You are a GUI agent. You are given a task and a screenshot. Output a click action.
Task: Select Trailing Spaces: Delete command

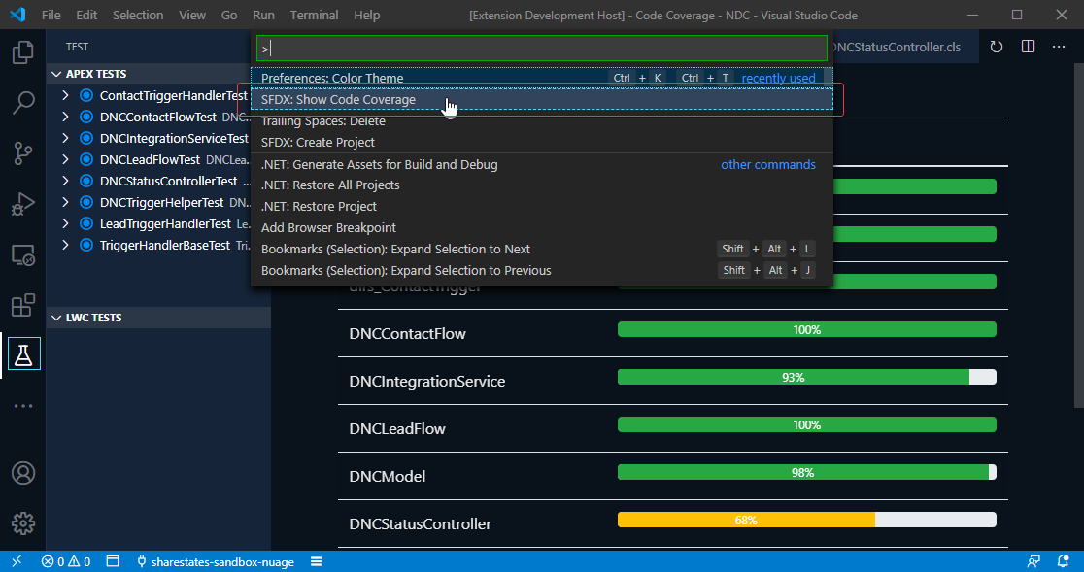click(x=541, y=120)
